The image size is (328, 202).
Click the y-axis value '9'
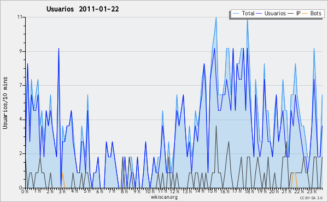pos(21,51)
